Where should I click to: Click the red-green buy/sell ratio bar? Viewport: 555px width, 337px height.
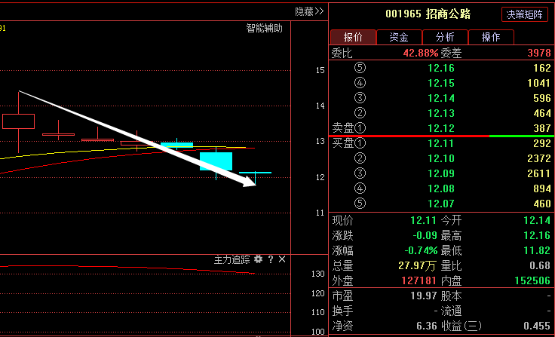[441, 136]
